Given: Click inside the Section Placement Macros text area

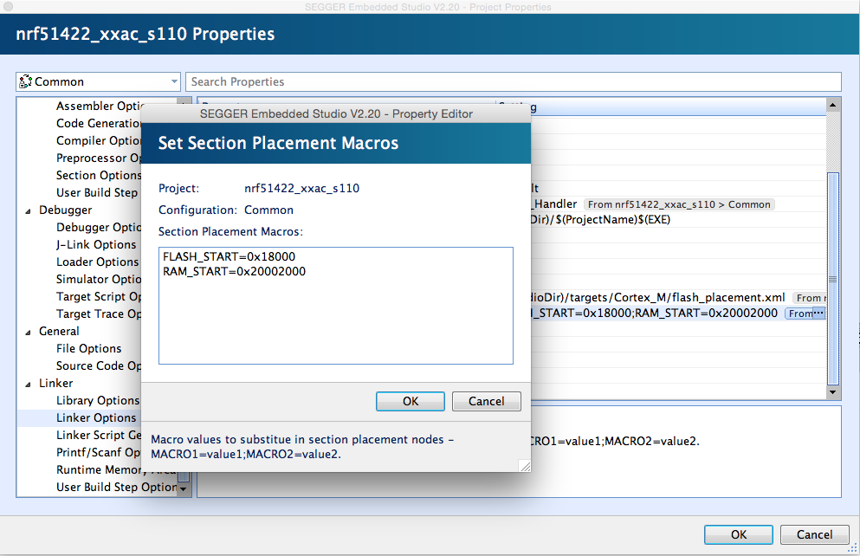Looking at the screenshot, I should (336, 306).
